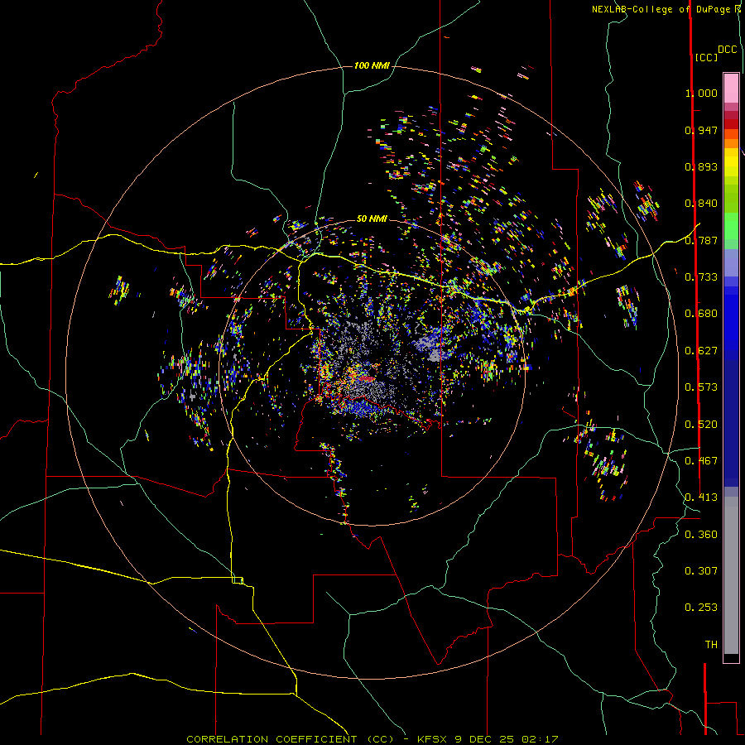
Task: Click the 0.520 scale value
Action: tap(701, 425)
